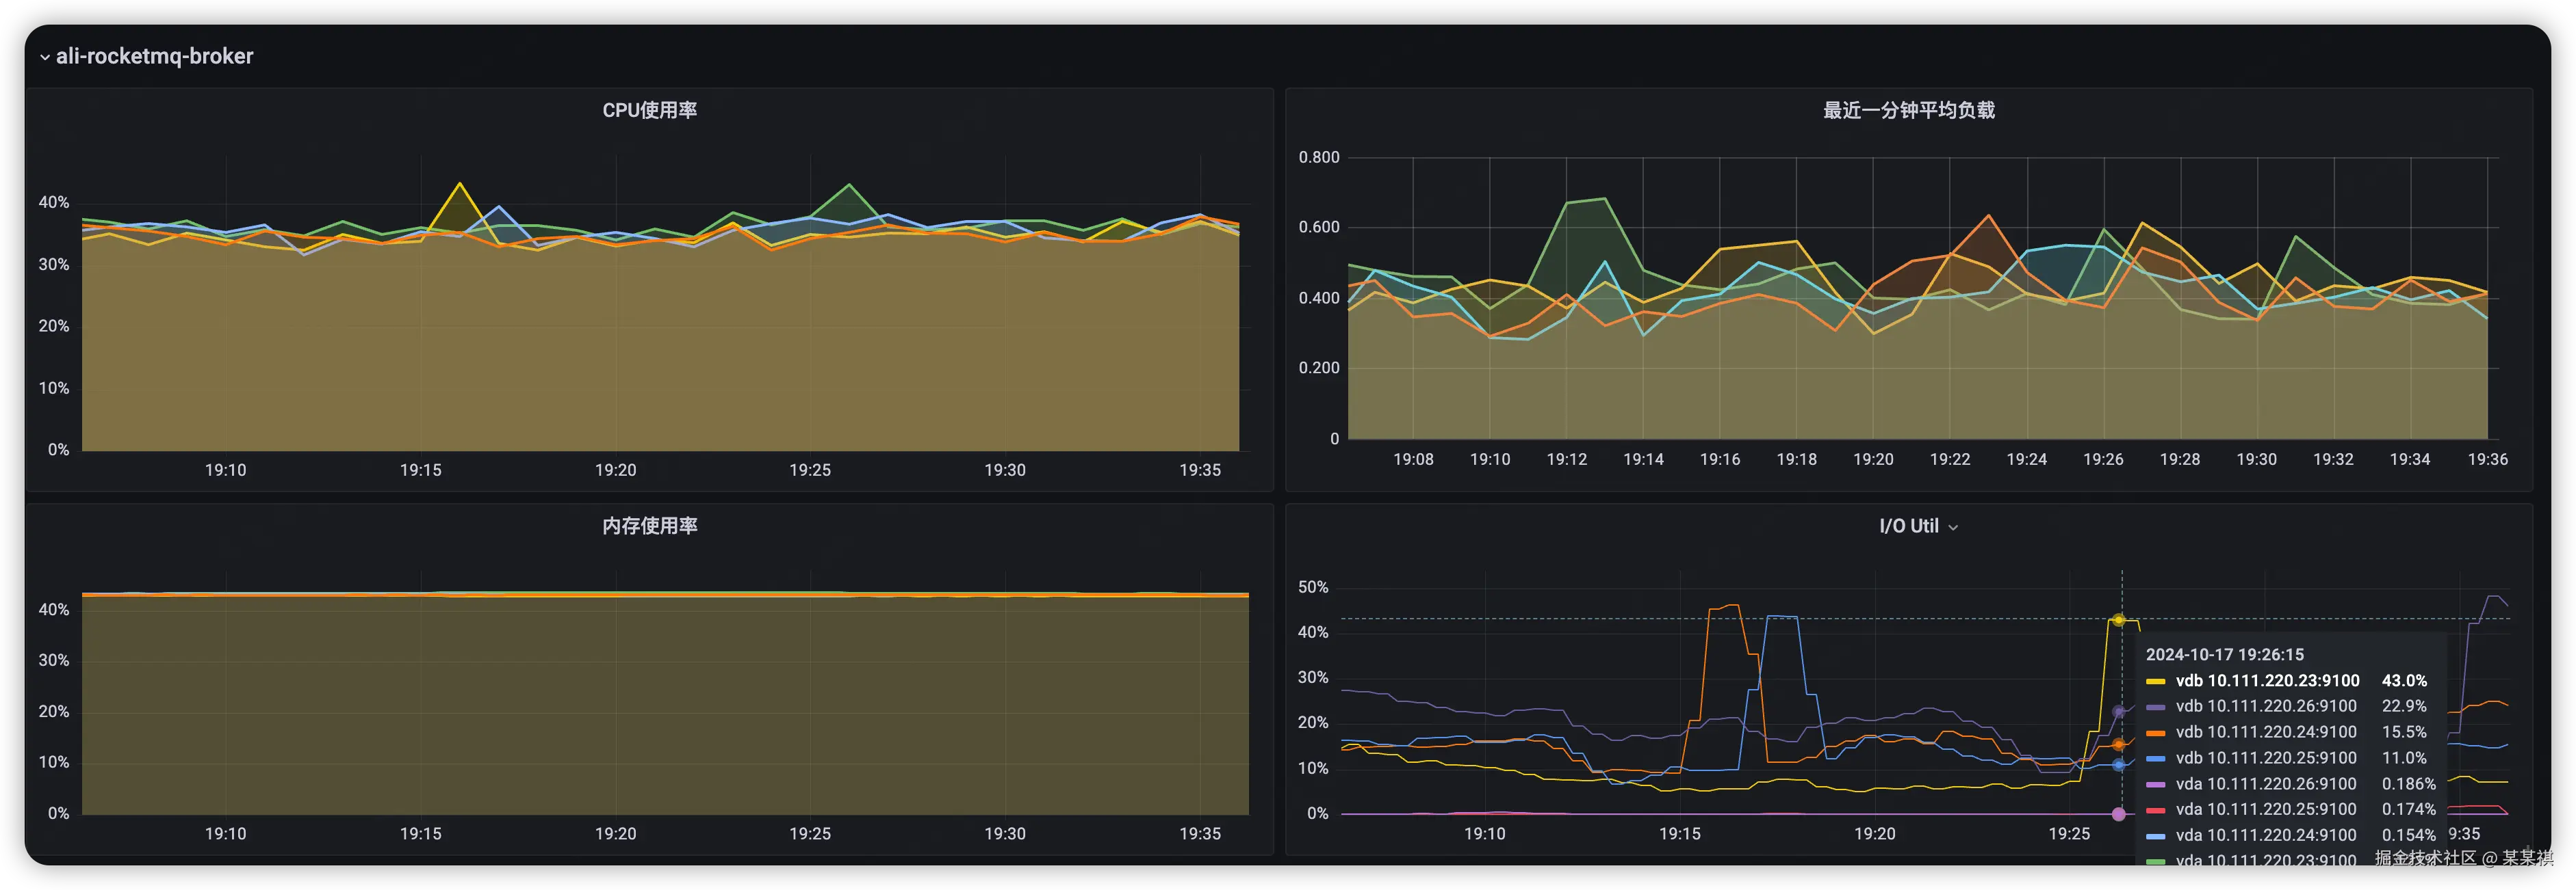
Task: Click red swatch for vda 10.111.220.25:9100
Action: click(2155, 810)
